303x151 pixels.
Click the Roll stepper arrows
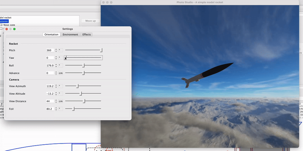(56, 66)
